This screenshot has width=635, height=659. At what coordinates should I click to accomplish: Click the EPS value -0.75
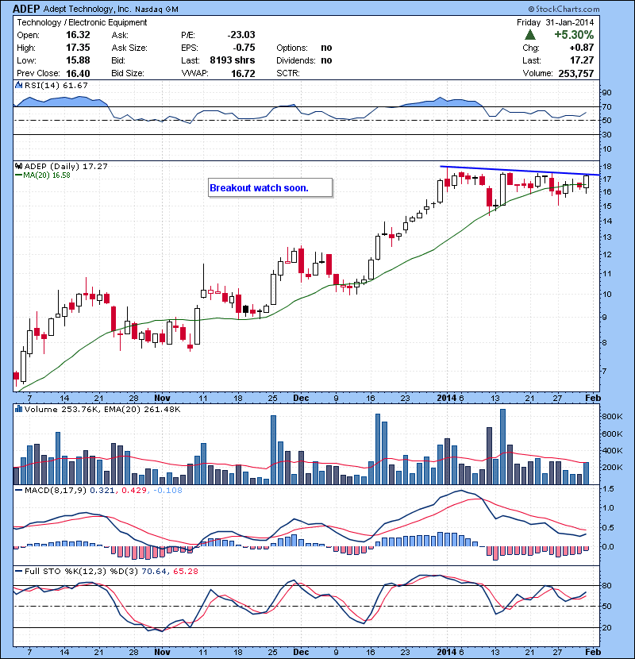pos(244,48)
